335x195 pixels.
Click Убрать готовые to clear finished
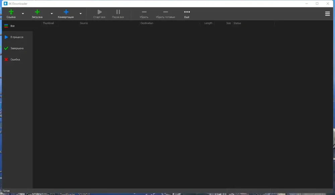point(165,14)
